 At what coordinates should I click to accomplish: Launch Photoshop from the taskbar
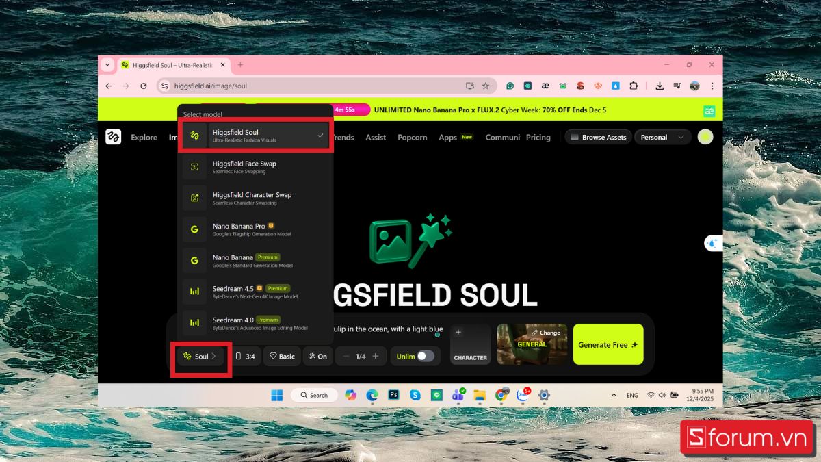point(393,395)
